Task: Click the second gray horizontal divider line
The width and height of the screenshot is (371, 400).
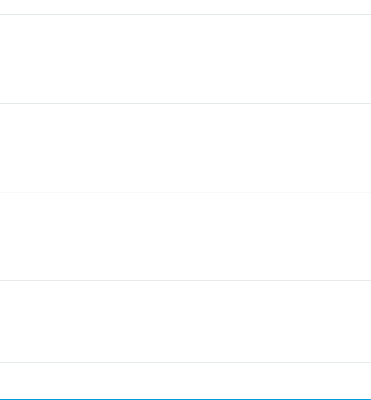Action: (x=185, y=103)
